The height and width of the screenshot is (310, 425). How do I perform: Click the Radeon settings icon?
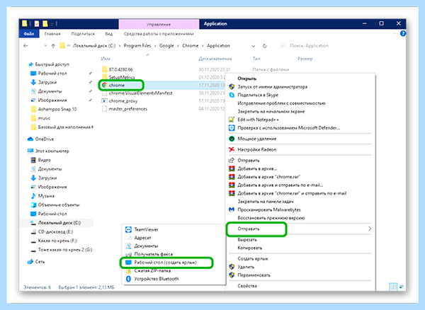coord(232,149)
